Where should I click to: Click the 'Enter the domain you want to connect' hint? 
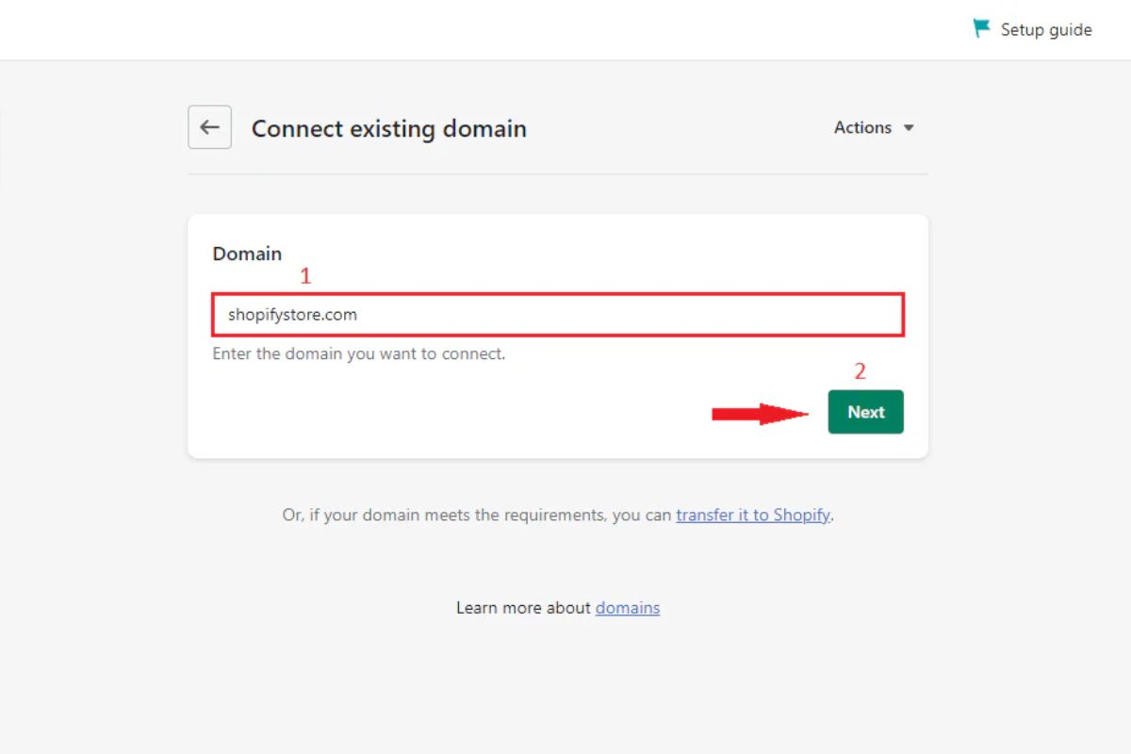coord(358,354)
